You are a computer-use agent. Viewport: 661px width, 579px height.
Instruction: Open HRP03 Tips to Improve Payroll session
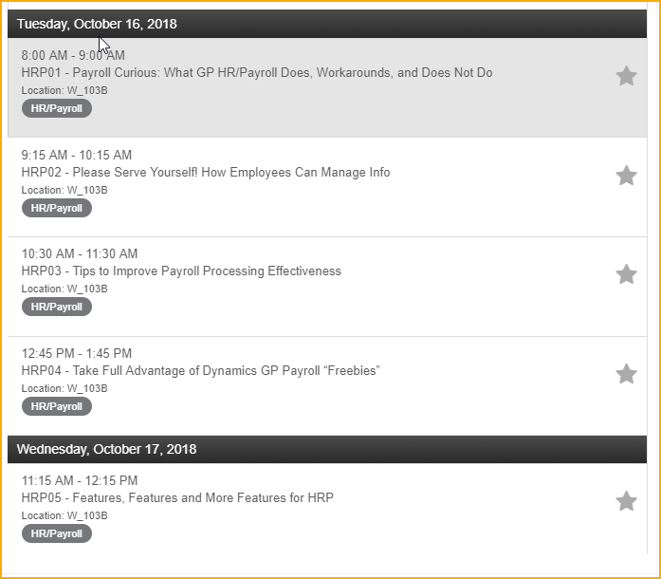tap(181, 271)
